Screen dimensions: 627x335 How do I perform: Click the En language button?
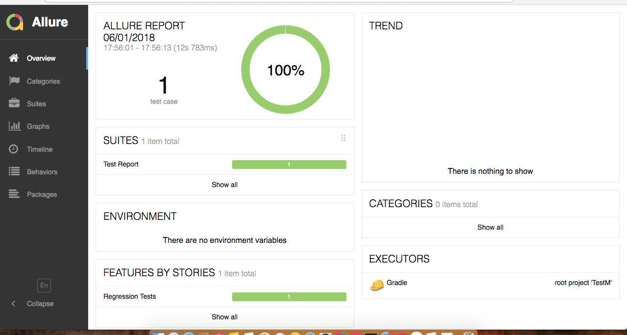pos(44,286)
